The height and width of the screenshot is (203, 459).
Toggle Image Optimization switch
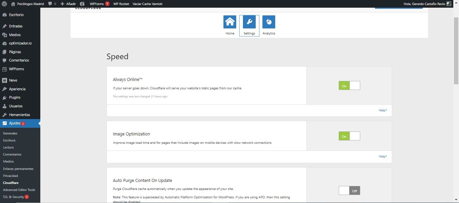(349, 136)
